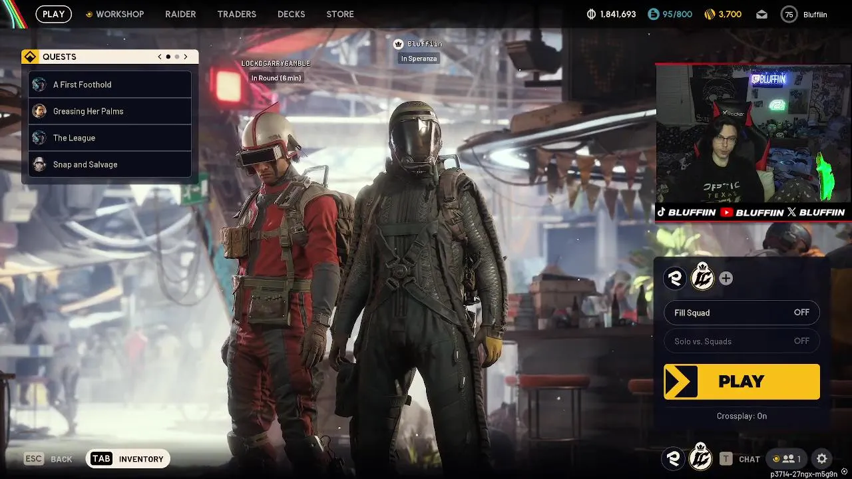
Task: Click the plus icon to invite squad member
Action: coord(726,279)
